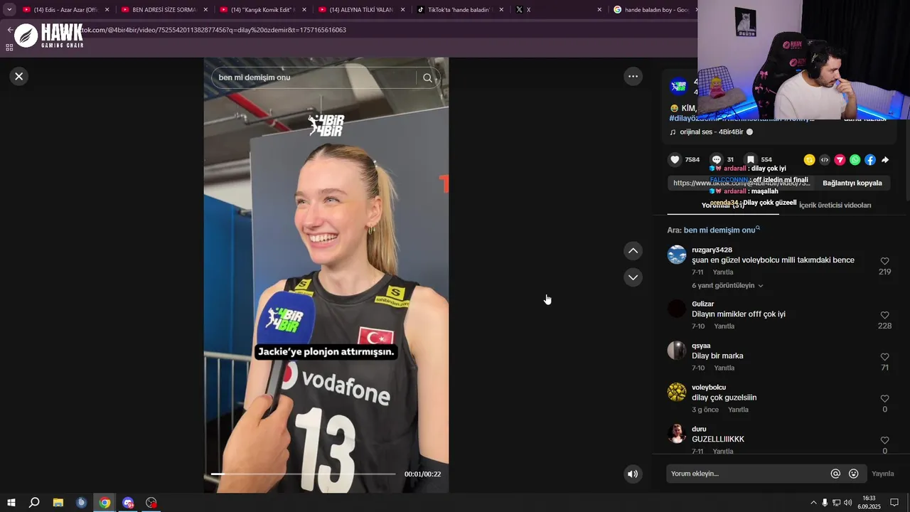Screen dimensions: 910x512
Task: Share video to Facebook
Action: tap(870, 160)
